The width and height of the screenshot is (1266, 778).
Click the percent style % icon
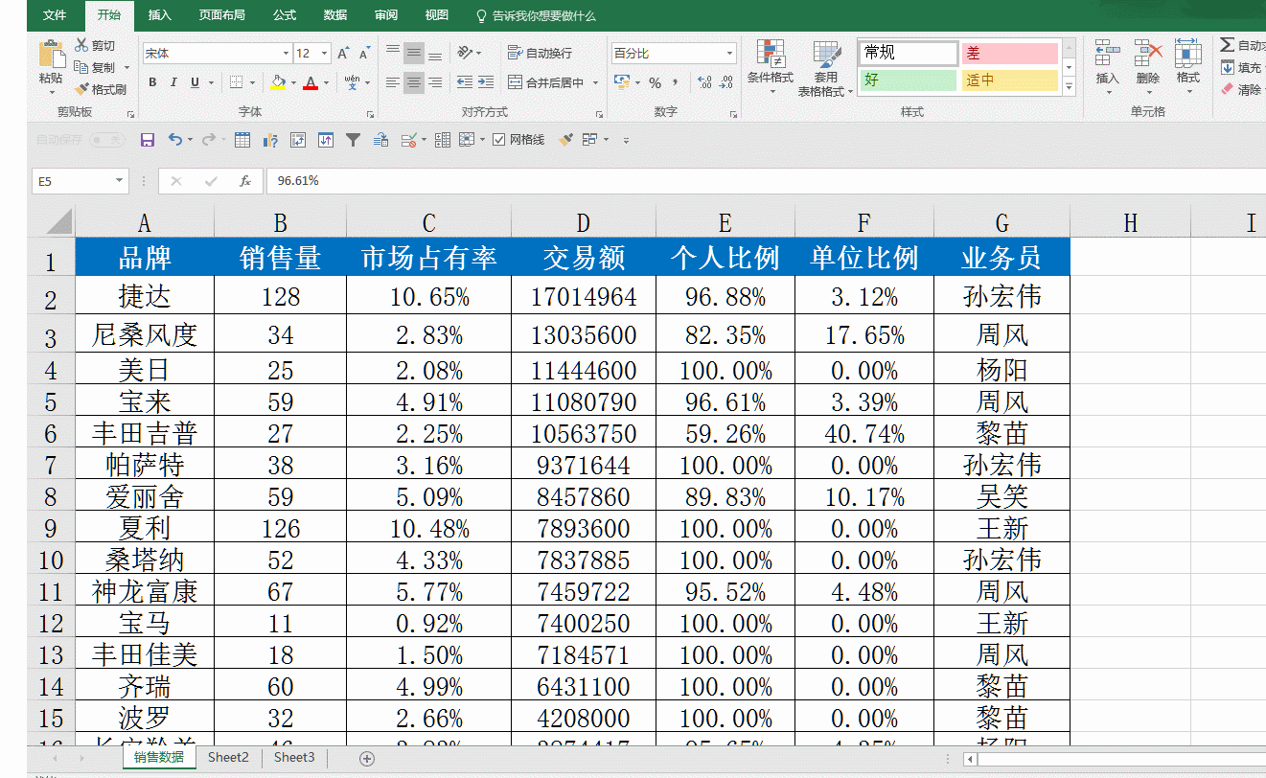tap(655, 83)
